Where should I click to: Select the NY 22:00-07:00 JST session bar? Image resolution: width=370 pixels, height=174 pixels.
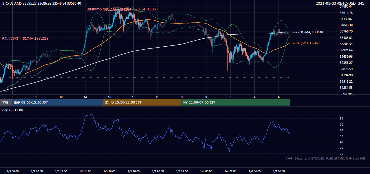click(x=236, y=102)
